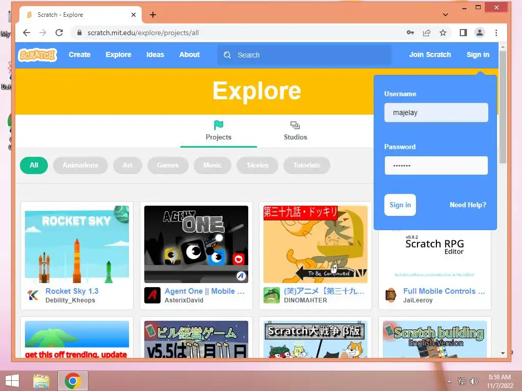
Task: Close the Scratch - Explore tab
Action: pos(134,15)
